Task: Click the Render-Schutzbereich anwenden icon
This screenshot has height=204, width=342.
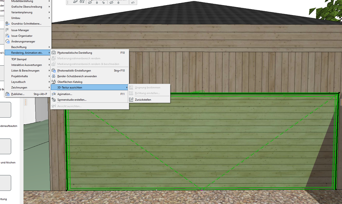Action: (54, 76)
